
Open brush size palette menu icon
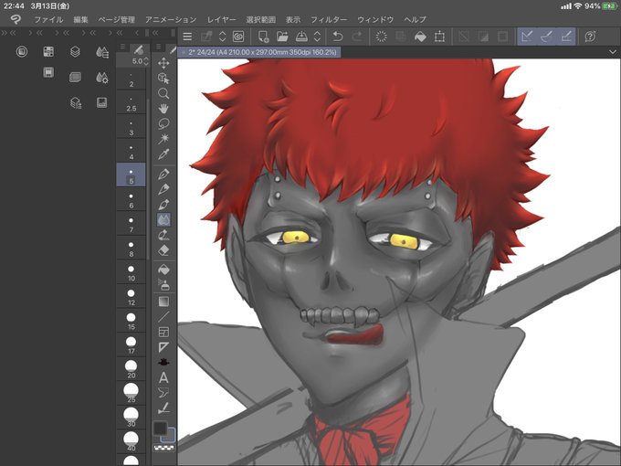pos(122,47)
